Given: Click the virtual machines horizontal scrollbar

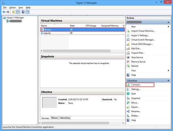Looking at the screenshot, I should point(77,51).
